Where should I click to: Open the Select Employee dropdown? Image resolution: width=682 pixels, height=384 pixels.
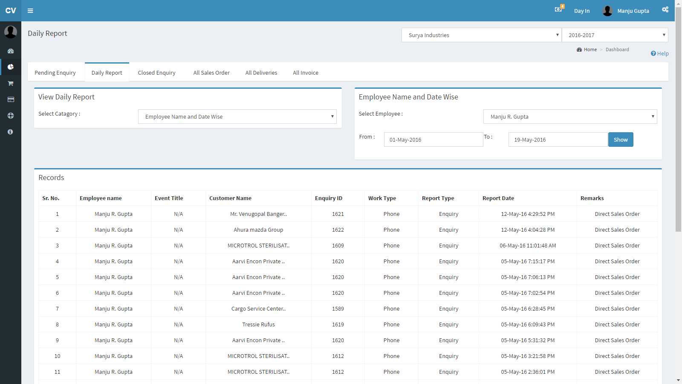tap(570, 116)
